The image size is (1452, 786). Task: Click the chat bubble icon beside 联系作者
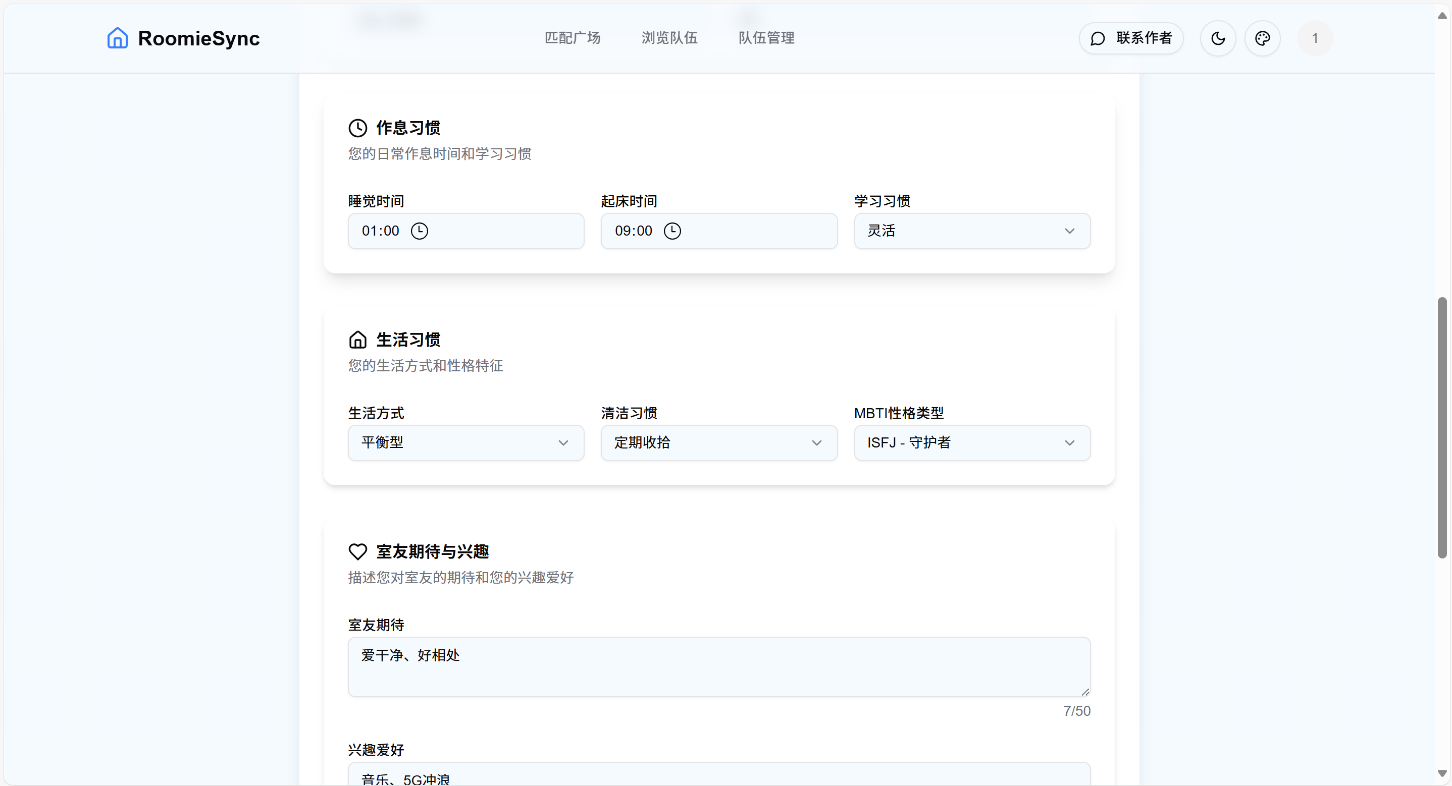1097,38
